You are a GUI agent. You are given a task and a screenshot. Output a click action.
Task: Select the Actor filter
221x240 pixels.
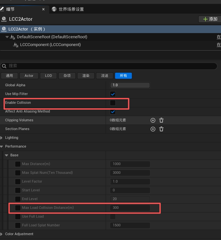point(29,76)
